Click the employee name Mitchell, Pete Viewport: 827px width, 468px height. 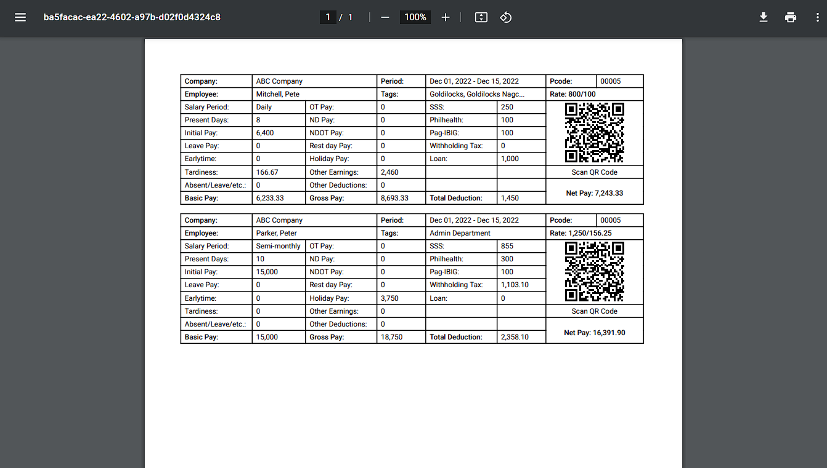click(x=278, y=94)
